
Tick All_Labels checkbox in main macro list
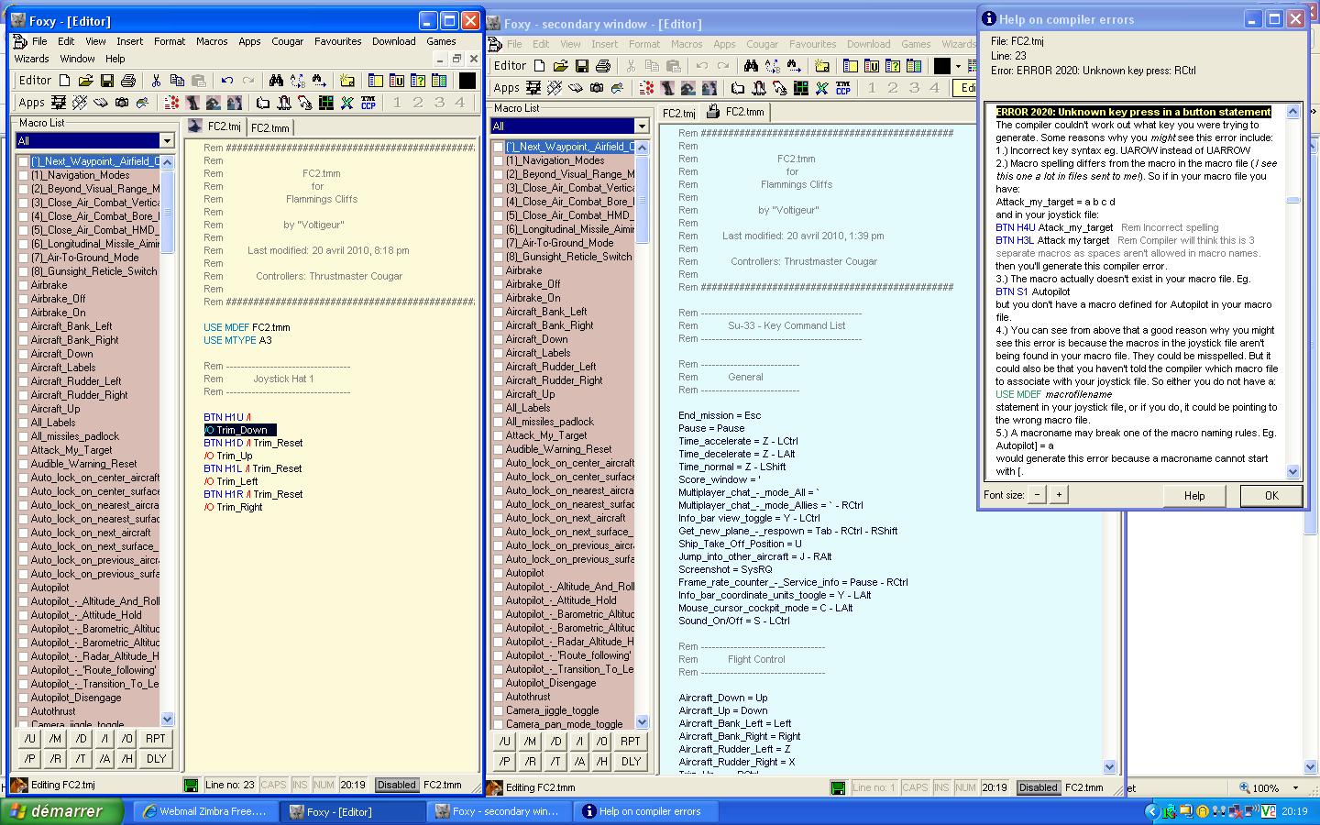[23, 423]
